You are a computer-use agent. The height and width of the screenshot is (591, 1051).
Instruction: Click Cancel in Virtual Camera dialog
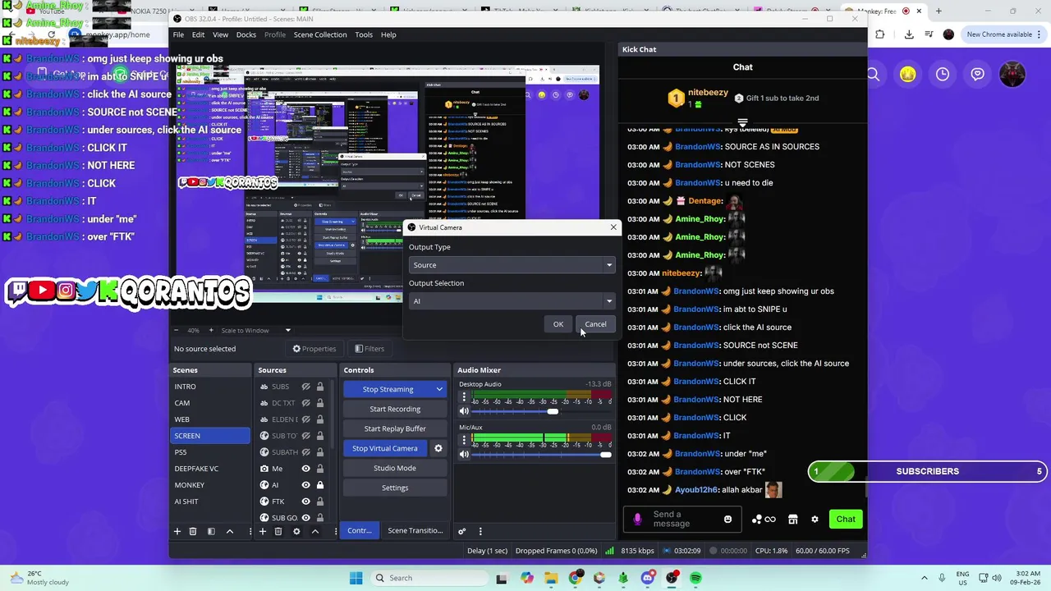tap(595, 324)
